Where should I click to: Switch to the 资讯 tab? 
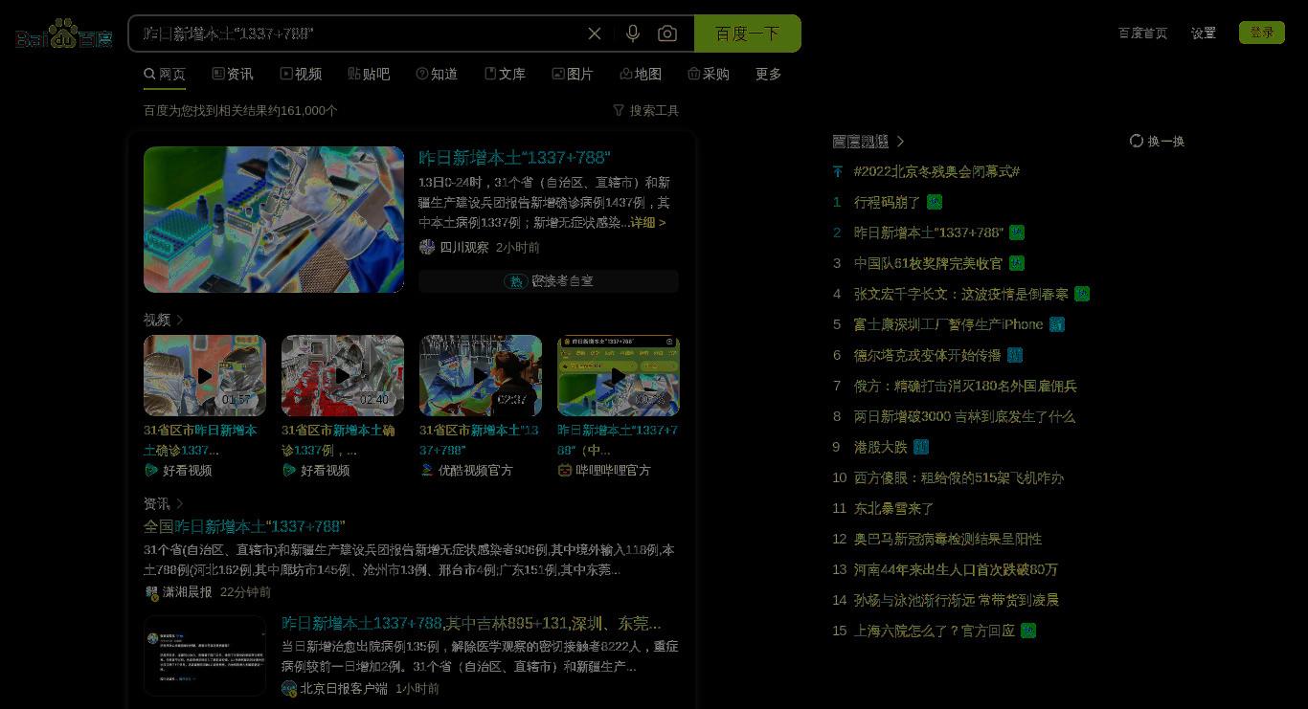tap(233, 74)
